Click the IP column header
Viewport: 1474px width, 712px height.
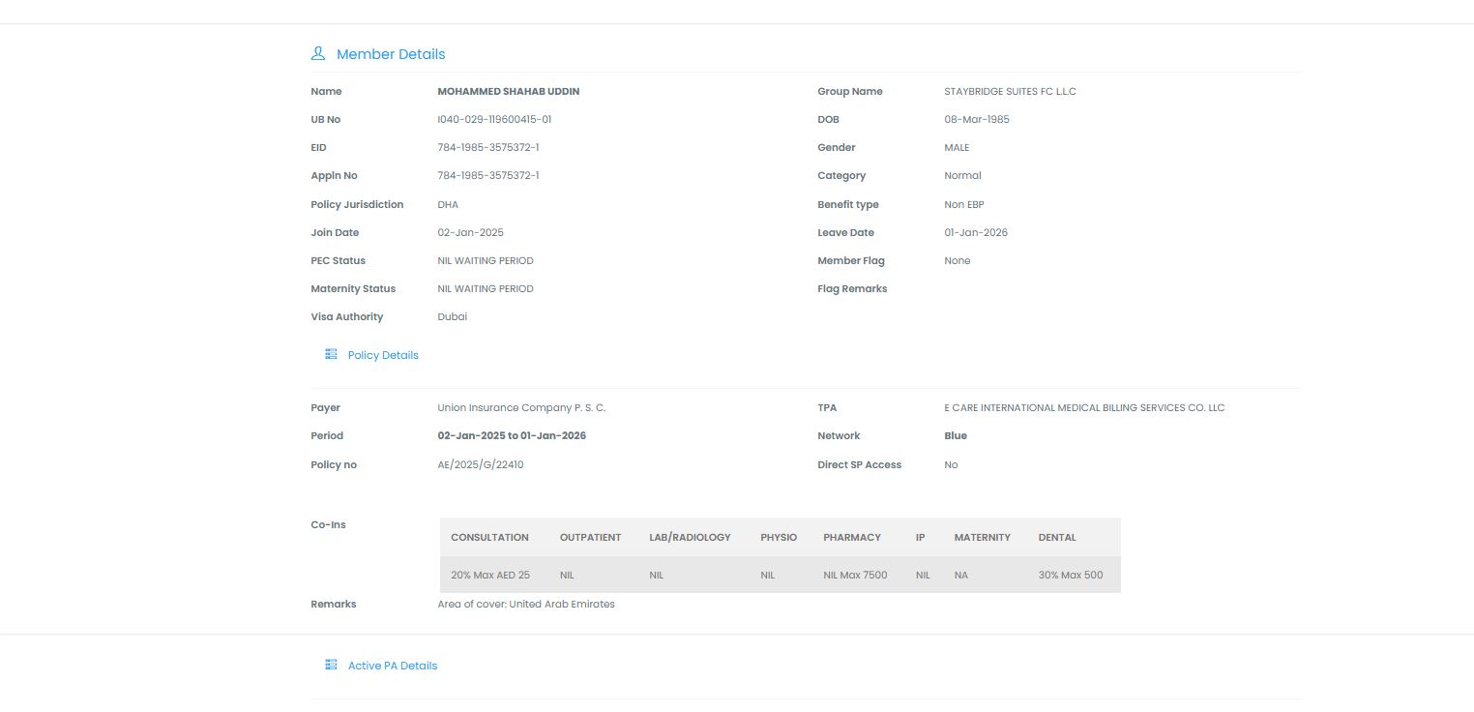[920, 537]
